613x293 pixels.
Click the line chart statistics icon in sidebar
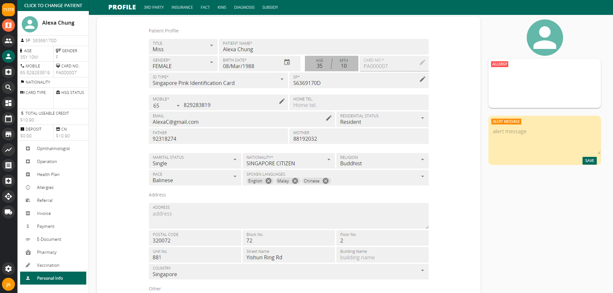pyautogui.click(x=8, y=150)
